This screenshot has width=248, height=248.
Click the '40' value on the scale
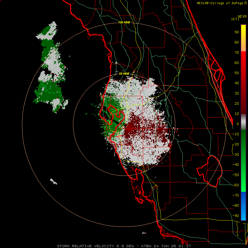(237, 83)
